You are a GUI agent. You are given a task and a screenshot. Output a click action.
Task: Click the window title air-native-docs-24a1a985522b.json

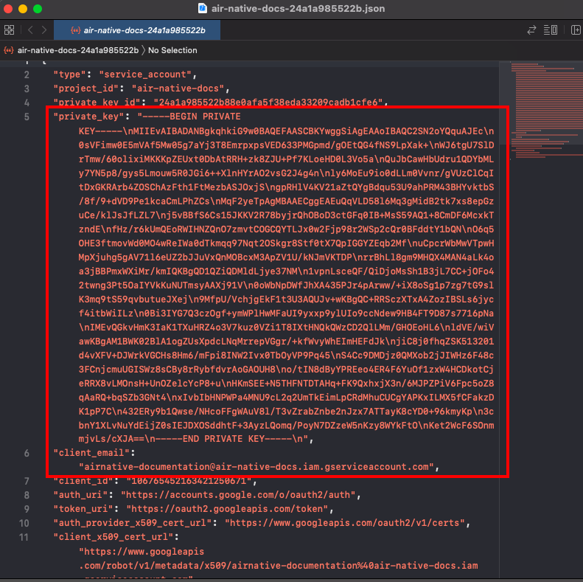click(x=298, y=8)
